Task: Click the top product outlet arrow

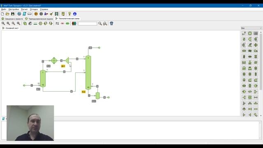Action: 99,48
